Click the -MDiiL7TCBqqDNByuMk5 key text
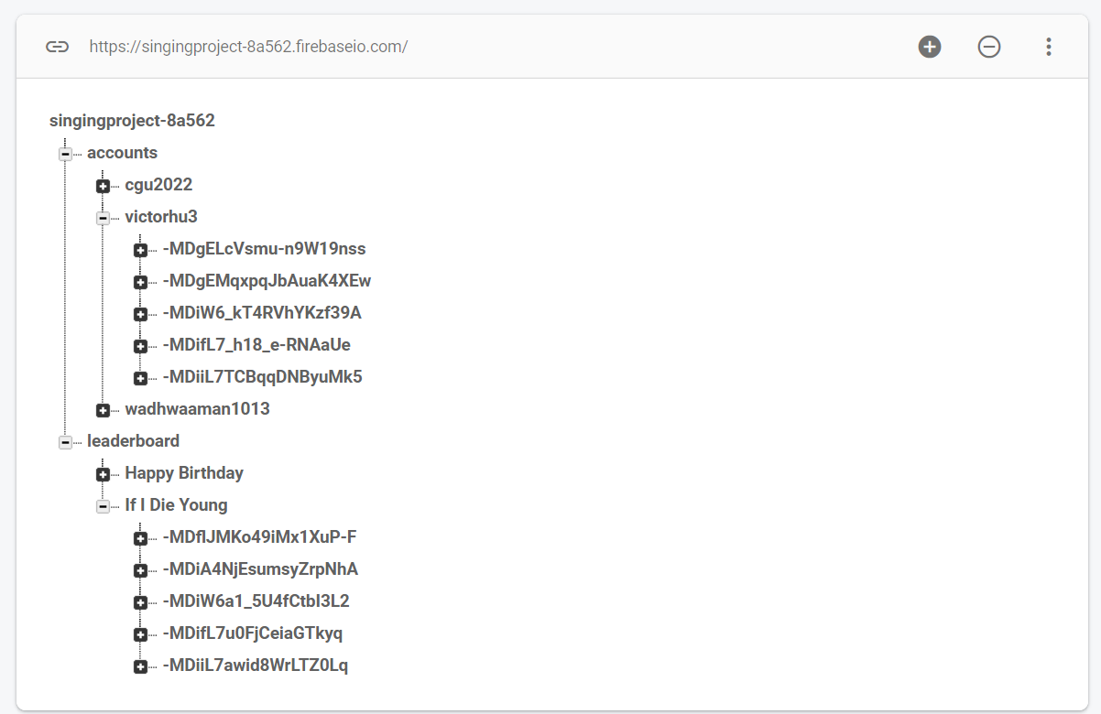 click(263, 377)
